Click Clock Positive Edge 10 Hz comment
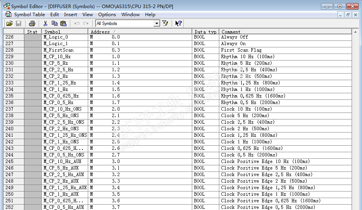This screenshot has height=210, width=362. pyautogui.click(x=285, y=161)
